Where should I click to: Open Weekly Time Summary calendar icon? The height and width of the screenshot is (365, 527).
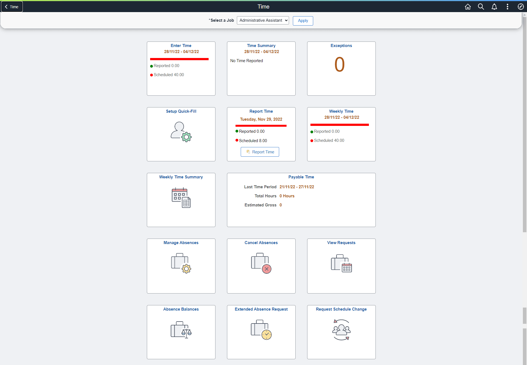pos(181,198)
